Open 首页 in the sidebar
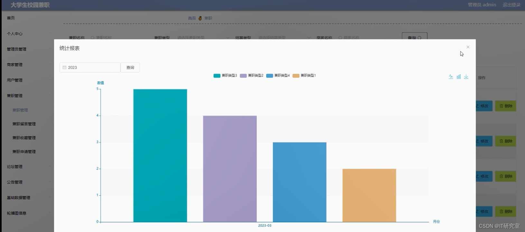The height and width of the screenshot is (232, 525). [11, 18]
